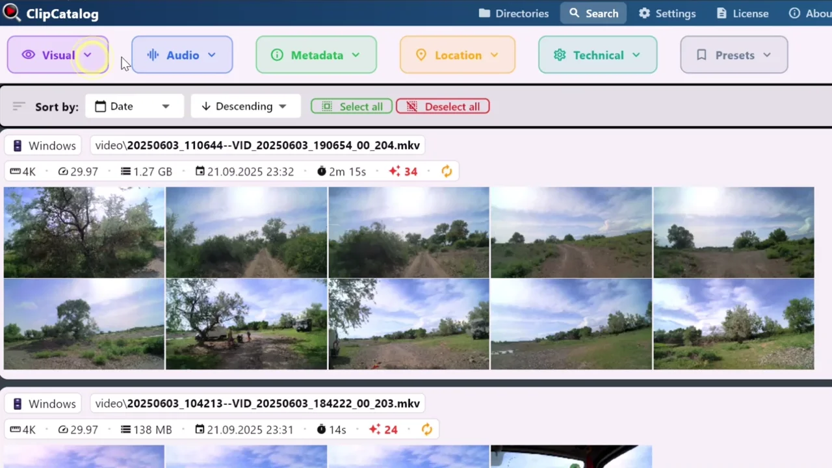This screenshot has width=832, height=468.
Task: Expand the Audio filter dropdown
Action: pos(182,55)
